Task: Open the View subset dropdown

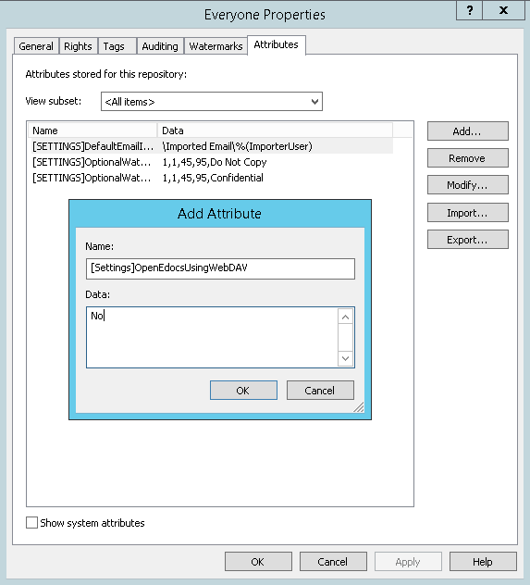Action: (x=211, y=102)
